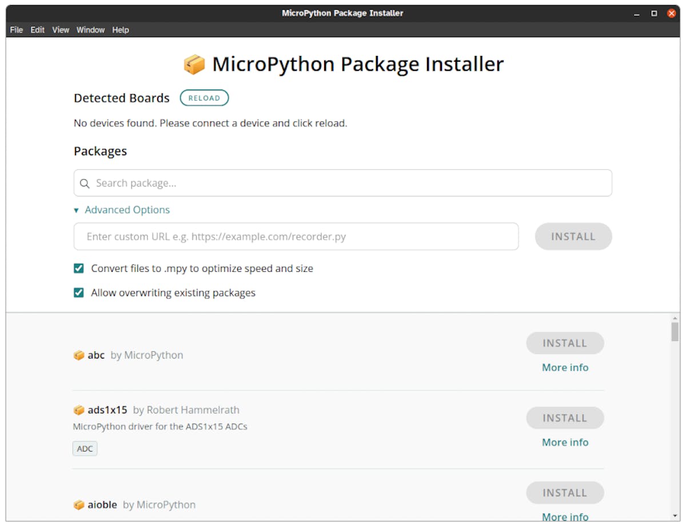Image resolution: width=686 pixels, height=527 pixels.
Task: Click the ads1x15 package box icon
Action: pyautogui.click(x=79, y=410)
